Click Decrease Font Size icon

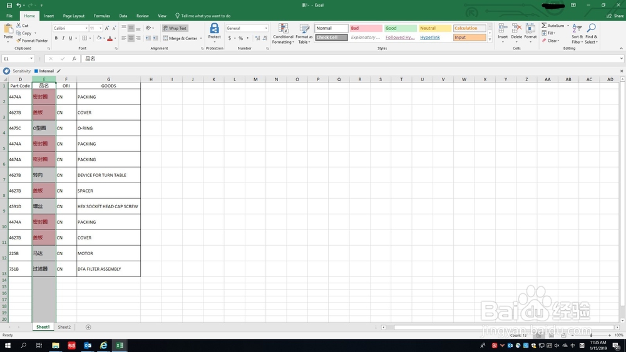click(x=114, y=28)
